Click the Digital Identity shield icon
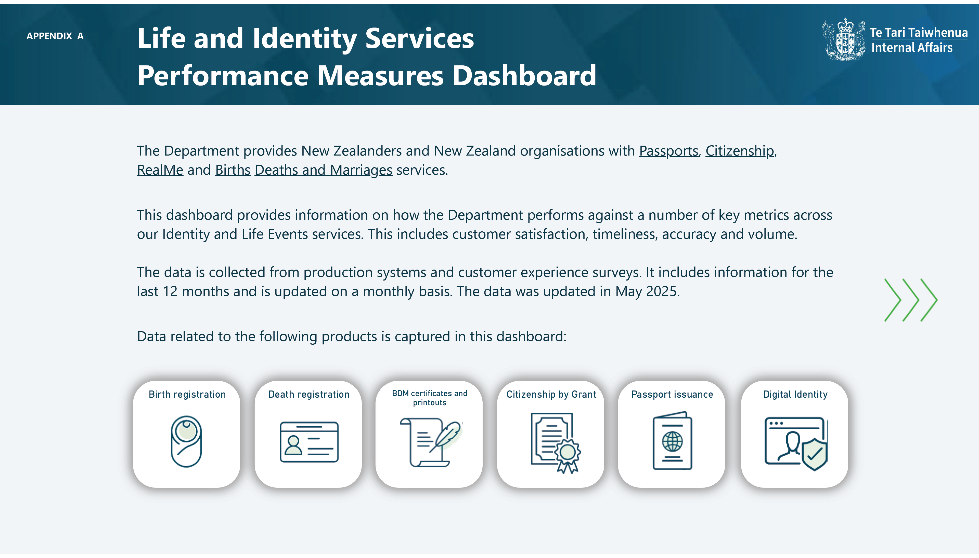 tap(796, 444)
